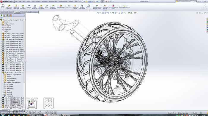The height and width of the screenshot is (116, 208).
Task: Open Mass Properties
Action: pyautogui.click(x=35, y=7)
